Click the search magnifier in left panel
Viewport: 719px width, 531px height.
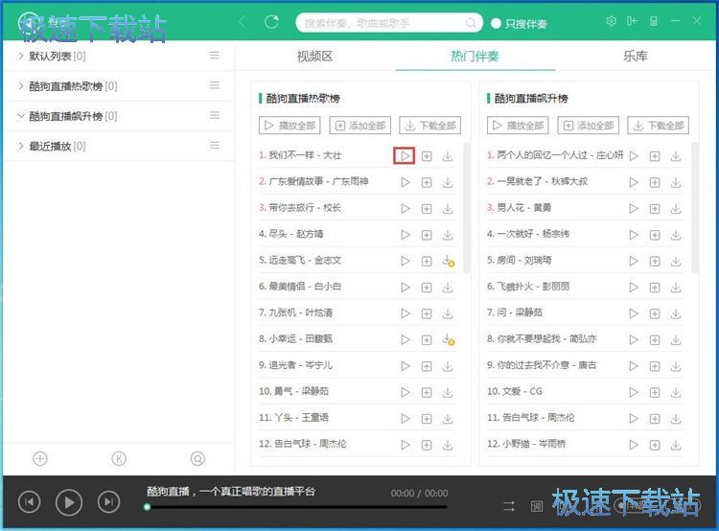[197, 458]
